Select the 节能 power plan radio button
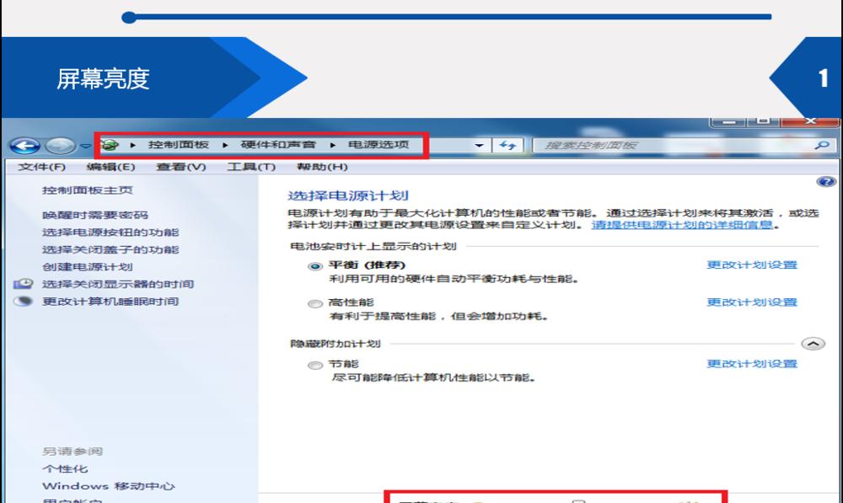Viewport: 843px width, 503px height. [315, 366]
